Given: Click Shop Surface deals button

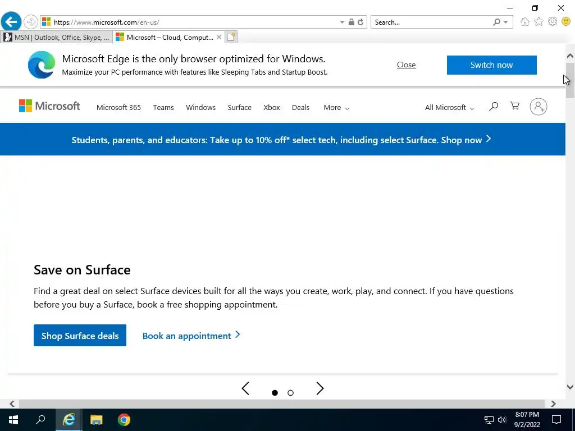Looking at the screenshot, I should [80, 336].
